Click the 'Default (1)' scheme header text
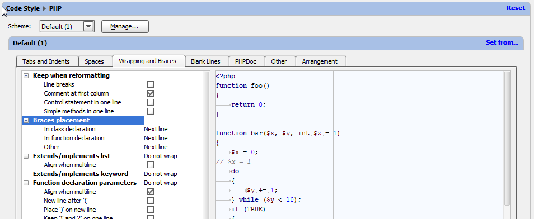The image size is (534, 219). (x=30, y=43)
